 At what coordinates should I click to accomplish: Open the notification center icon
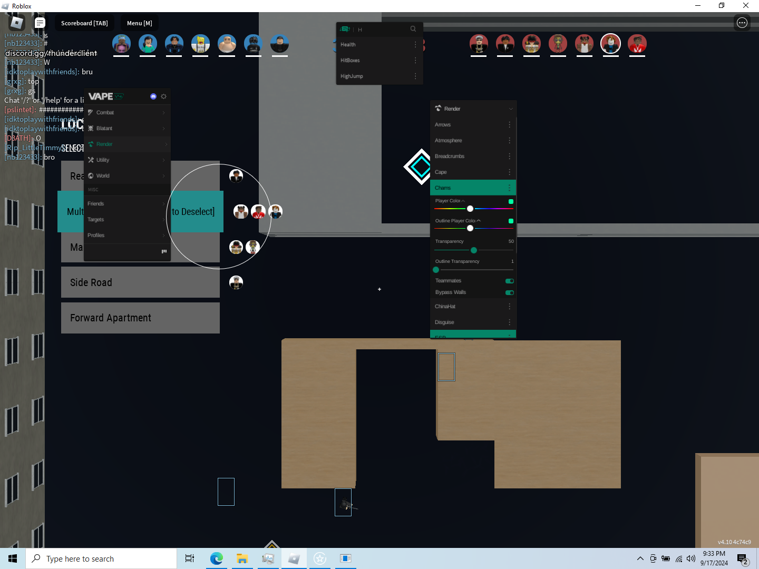(x=743, y=559)
